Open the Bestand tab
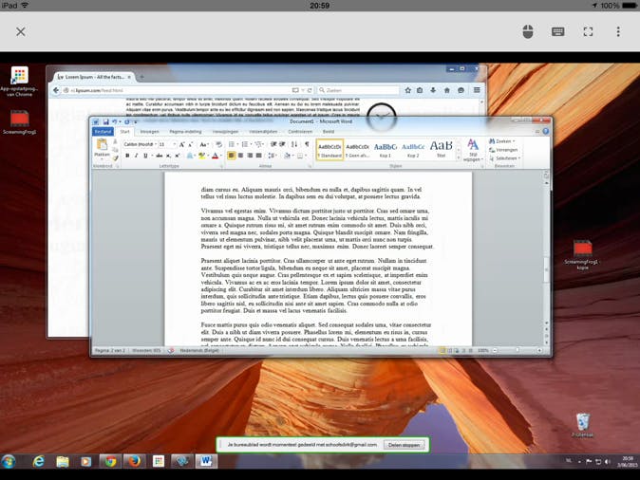Screen dimensions: 640x480 103,132
